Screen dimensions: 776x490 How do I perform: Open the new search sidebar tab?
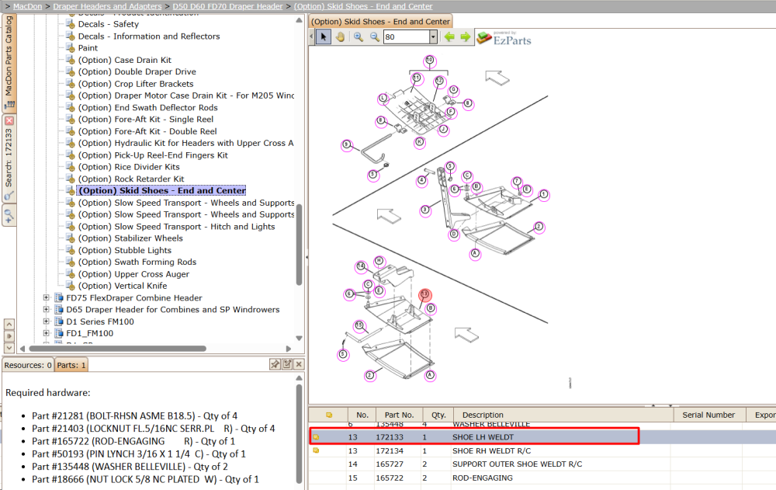point(9,216)
